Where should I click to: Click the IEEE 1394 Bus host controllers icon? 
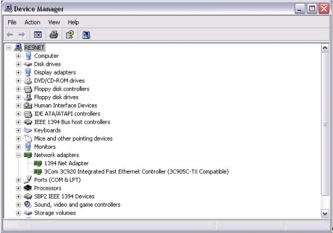tap(28, 122)
